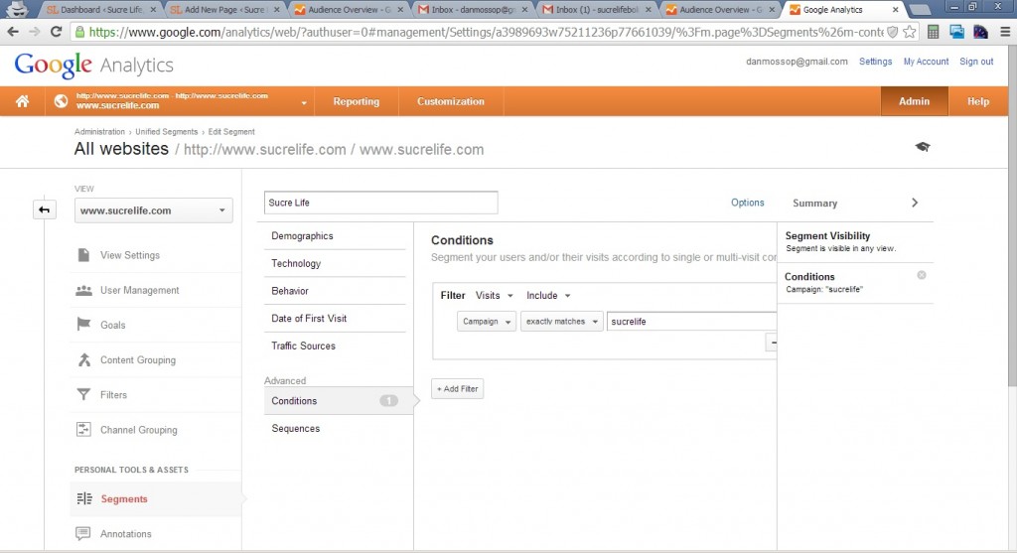The width and height of the screenshot is (1017, 553).
Task: Click the Channel Grouping icon
Action: tap(83, 429)
